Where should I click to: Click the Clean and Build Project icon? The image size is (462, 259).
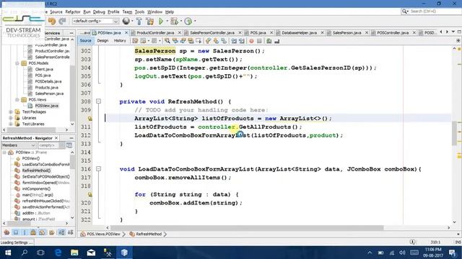pyautogui.click(x=149, y=21)
